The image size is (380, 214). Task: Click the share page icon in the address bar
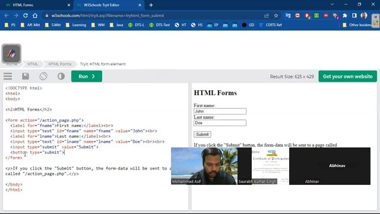267,15
